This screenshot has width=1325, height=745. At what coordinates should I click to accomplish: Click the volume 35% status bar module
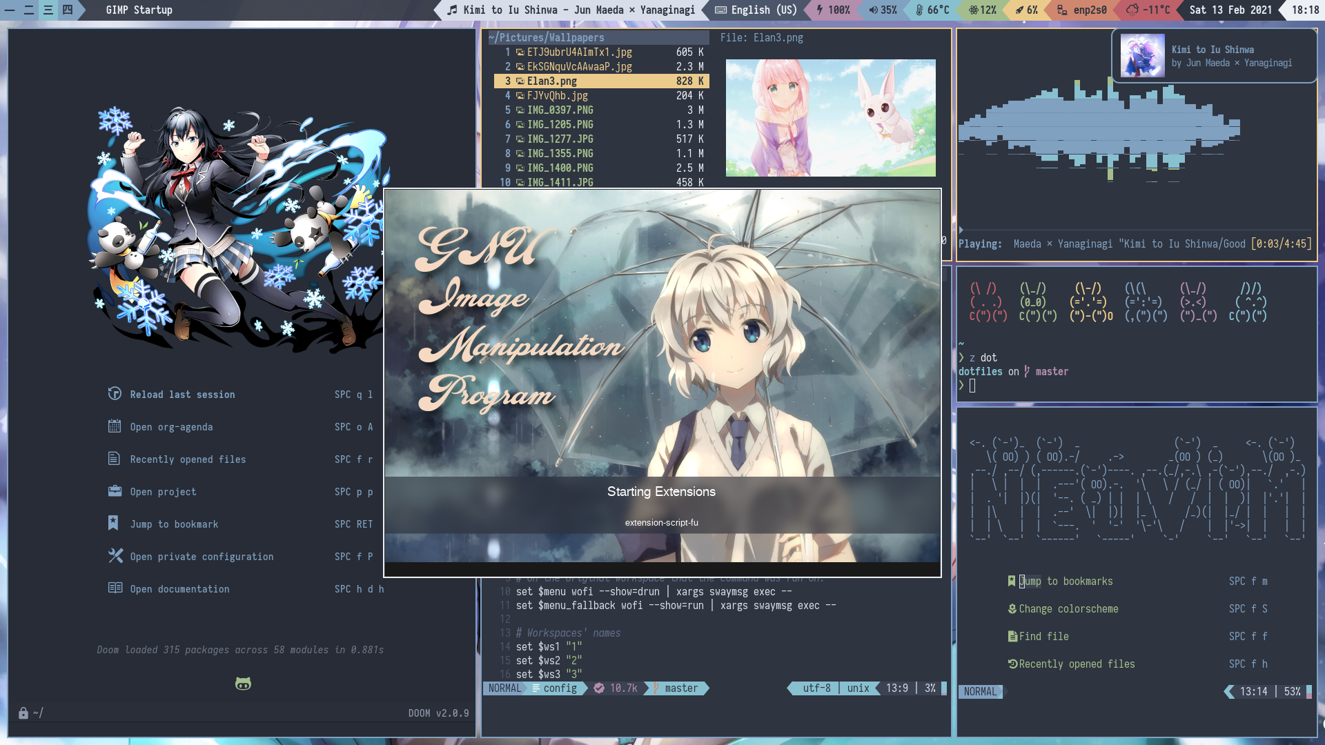pos(883,10)
